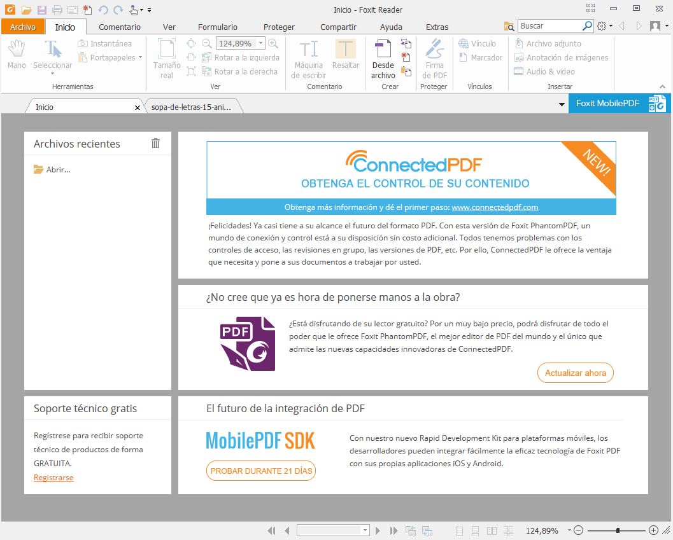The image size is (673, 540).
Task: Move the status bar zoom slider handle
Action: 618,530
